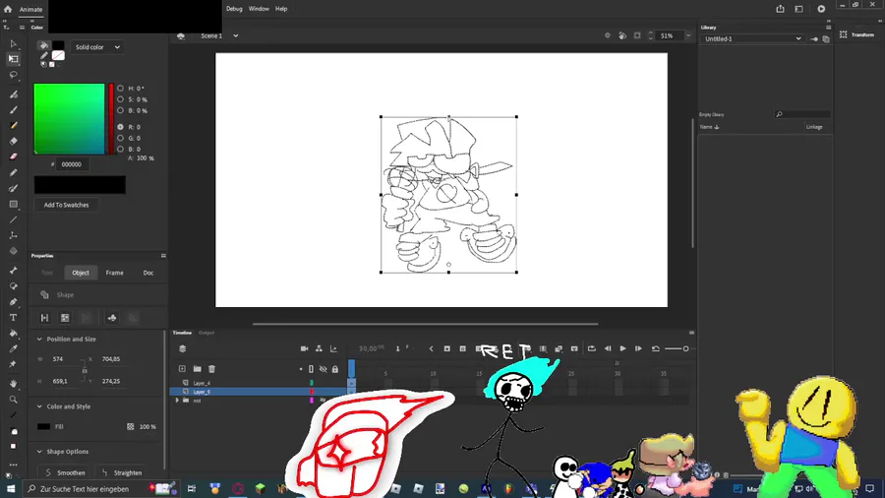Click the Animate home icon
885x498 pixels.
(x=8, y=9)
